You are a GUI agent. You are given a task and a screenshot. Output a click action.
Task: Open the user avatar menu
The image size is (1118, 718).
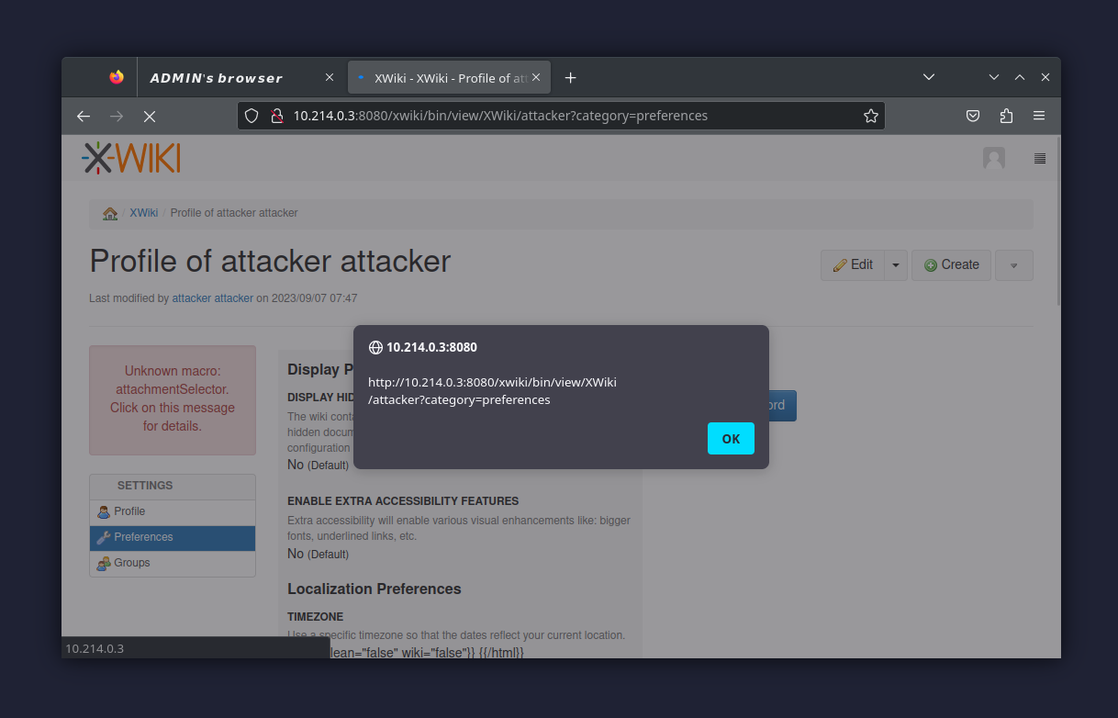point(994,158)
